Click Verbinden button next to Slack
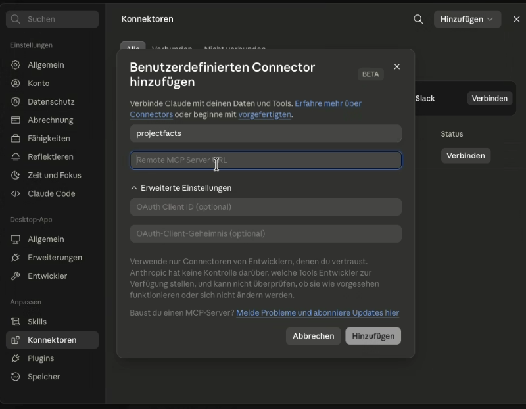The height and width of the screenshot is (409, 526). (x=489, y=99)
